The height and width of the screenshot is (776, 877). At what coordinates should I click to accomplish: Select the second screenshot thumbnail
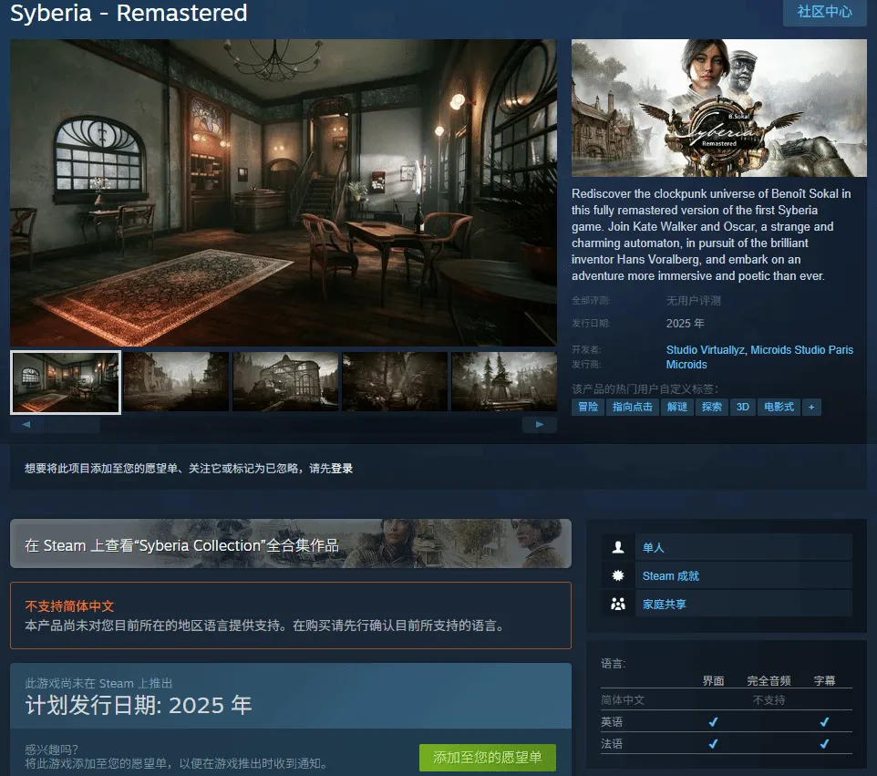(x=176, y=381)
